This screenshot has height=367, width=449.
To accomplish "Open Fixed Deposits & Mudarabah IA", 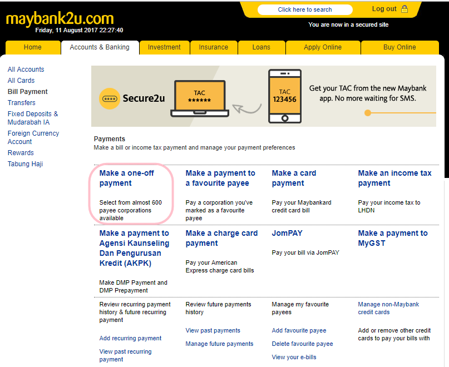I will (33, 118).
